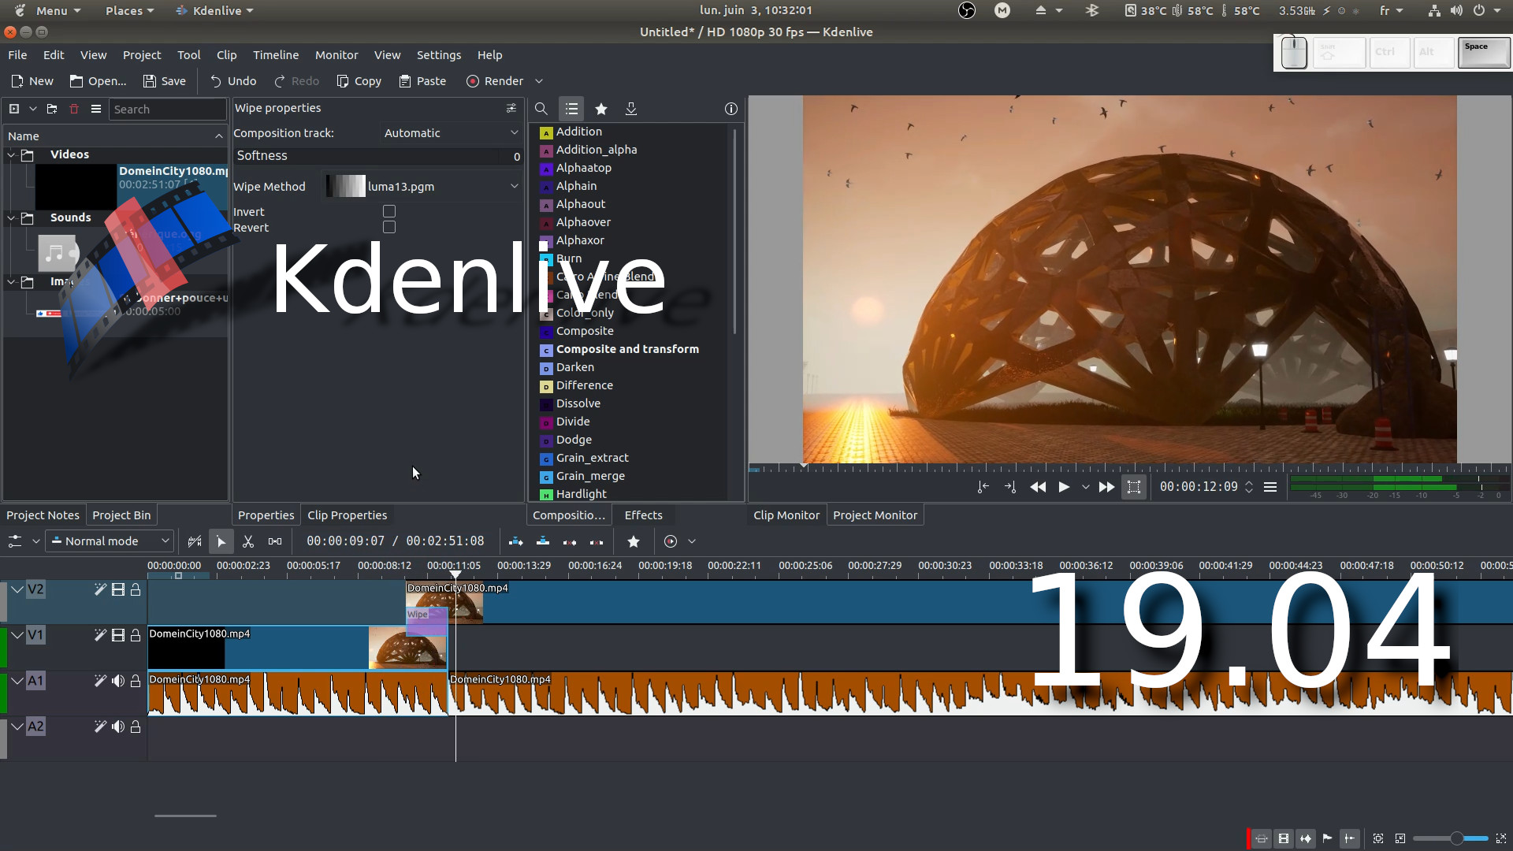
Task: Toggle the monitor edit mode icon
Action: point(1134,487)
